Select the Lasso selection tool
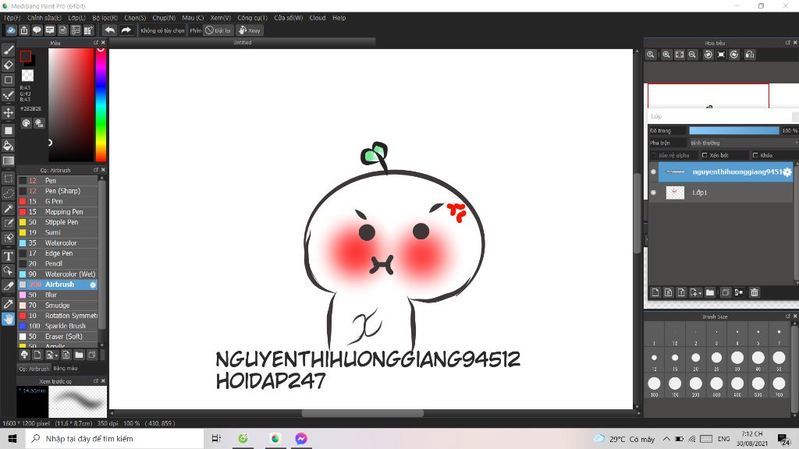 [x=8, y=194]
